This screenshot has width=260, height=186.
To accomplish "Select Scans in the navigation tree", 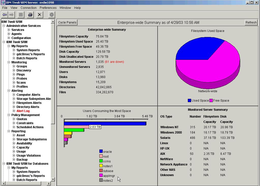I will click(x=21, y=83).
